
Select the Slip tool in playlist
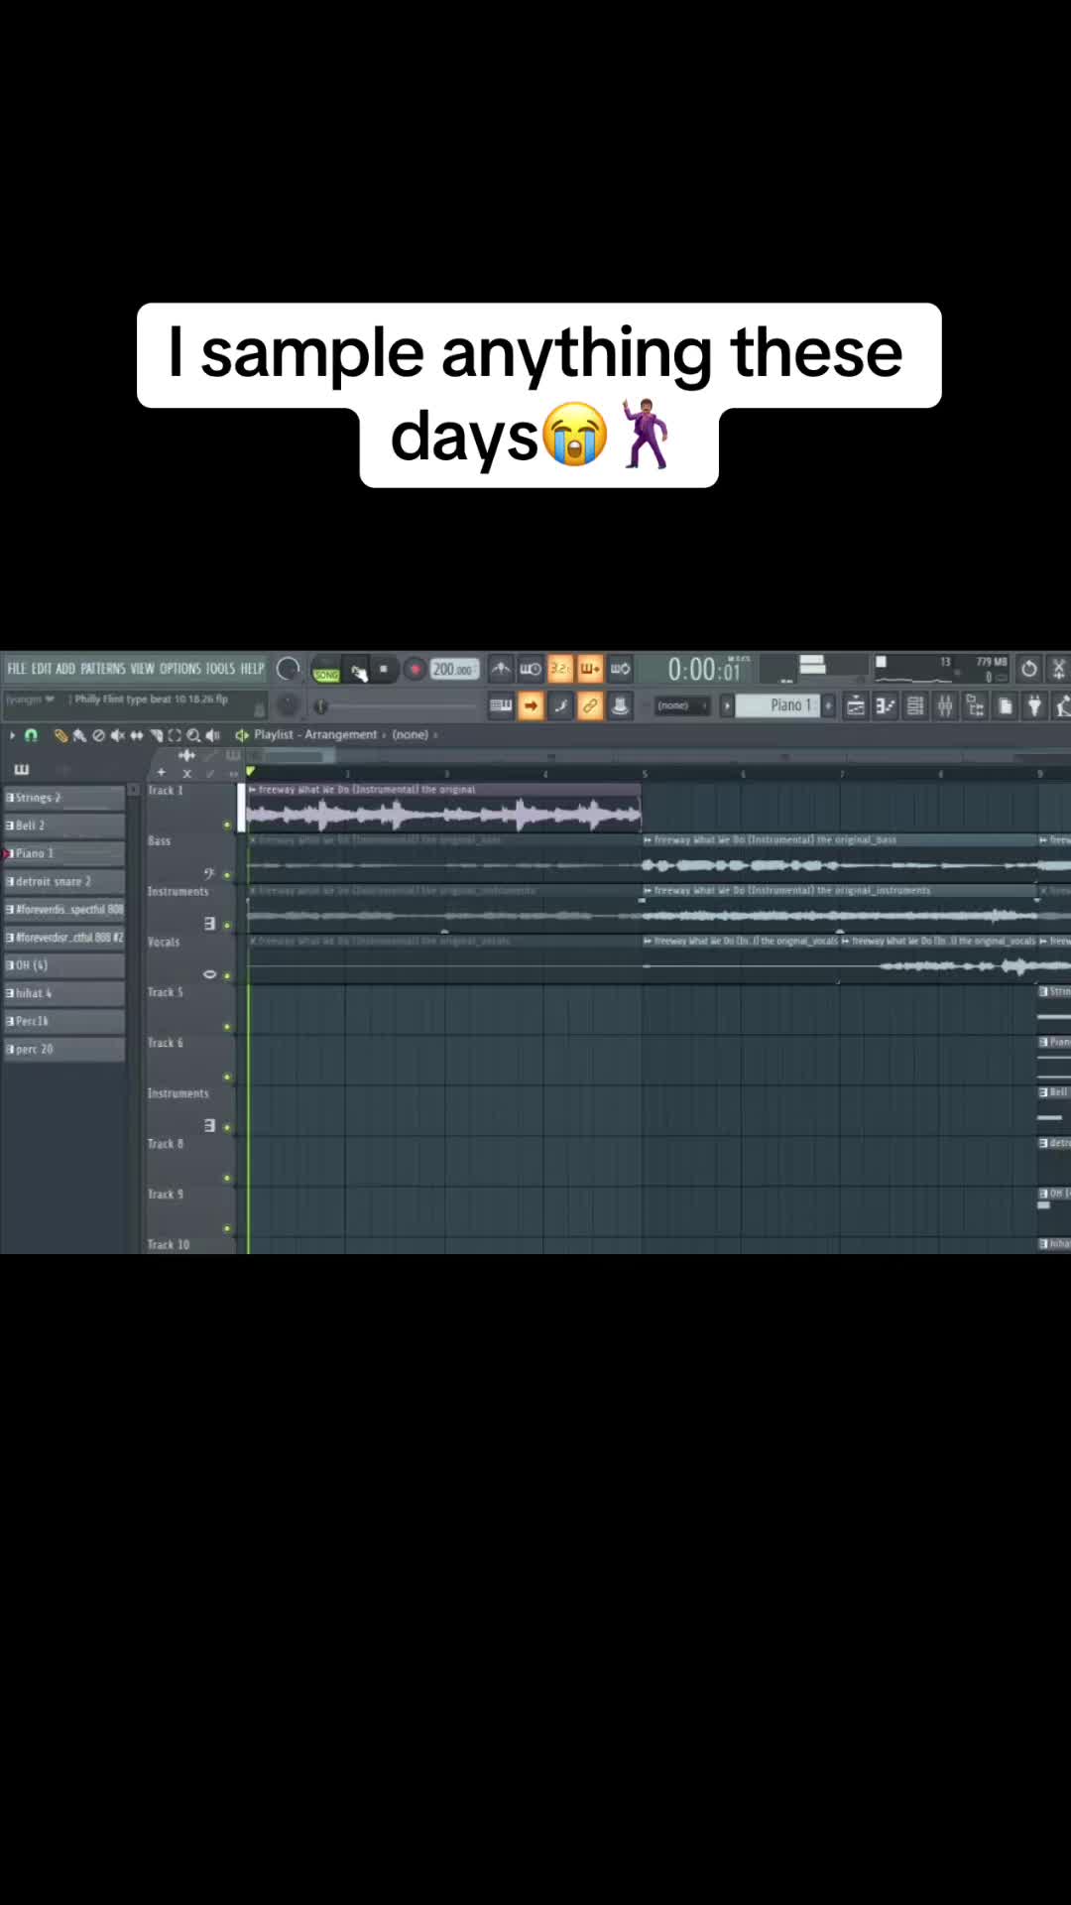[137, 735]
